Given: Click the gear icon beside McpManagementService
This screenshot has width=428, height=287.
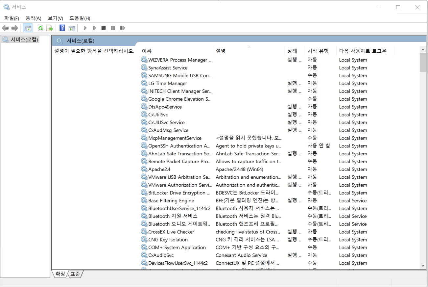Looking at the screenshot, I should coord(144,138).
